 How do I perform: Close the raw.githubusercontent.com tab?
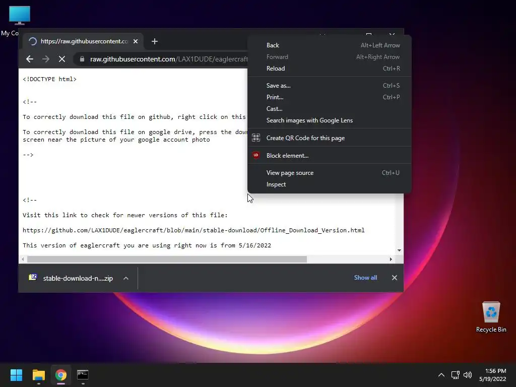(x=136, y=41)
